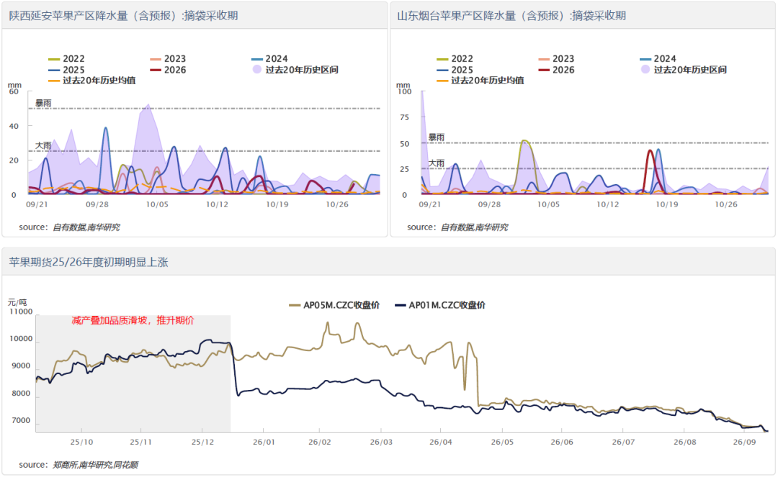Toggle the 2022 legend in the Yan'an rainfall chart
The width and height of the screenshot is (778, 477).
click(66, 59)
